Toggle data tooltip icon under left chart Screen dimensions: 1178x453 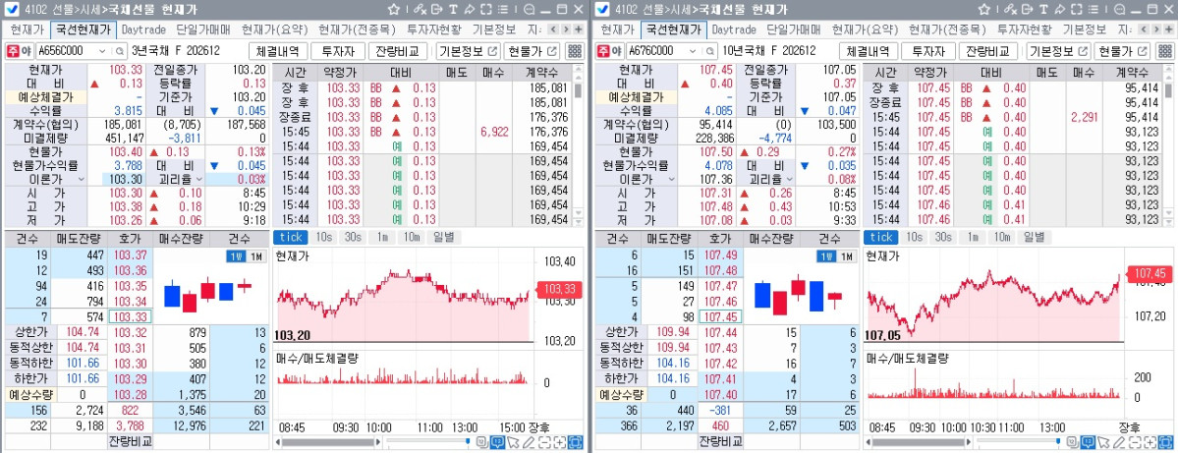(x=496, y=442)
